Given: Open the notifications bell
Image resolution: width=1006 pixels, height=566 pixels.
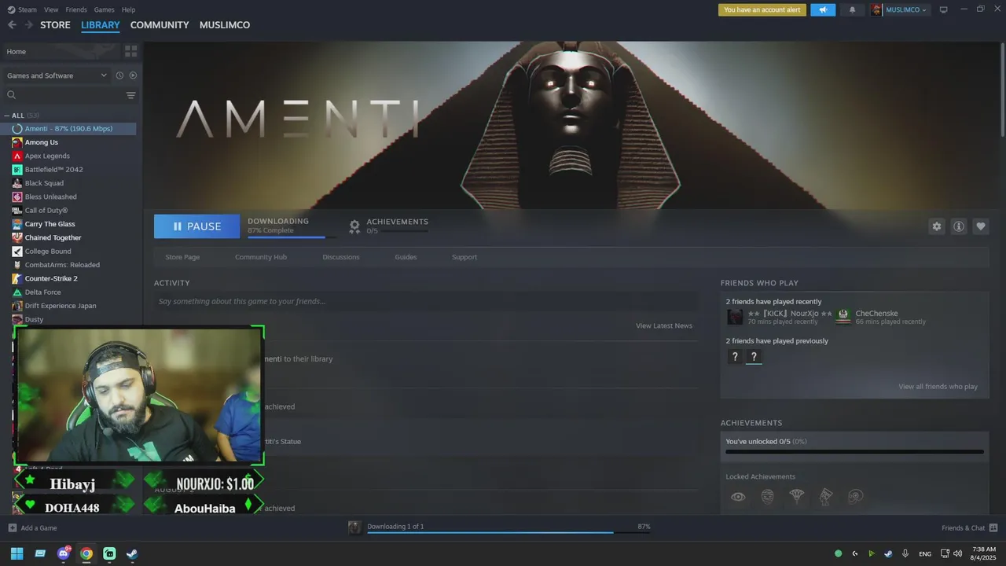Looking at the screenshot, I should pyautogui.click(x=852, y=9).
